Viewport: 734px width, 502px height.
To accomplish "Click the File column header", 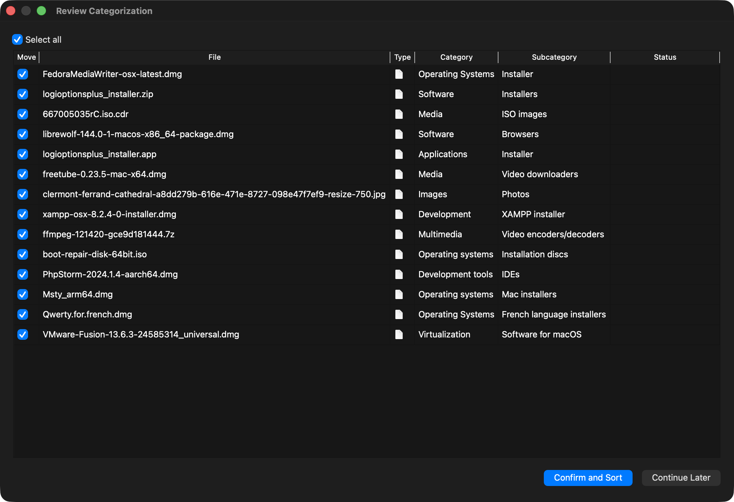I will click(215, 57).
